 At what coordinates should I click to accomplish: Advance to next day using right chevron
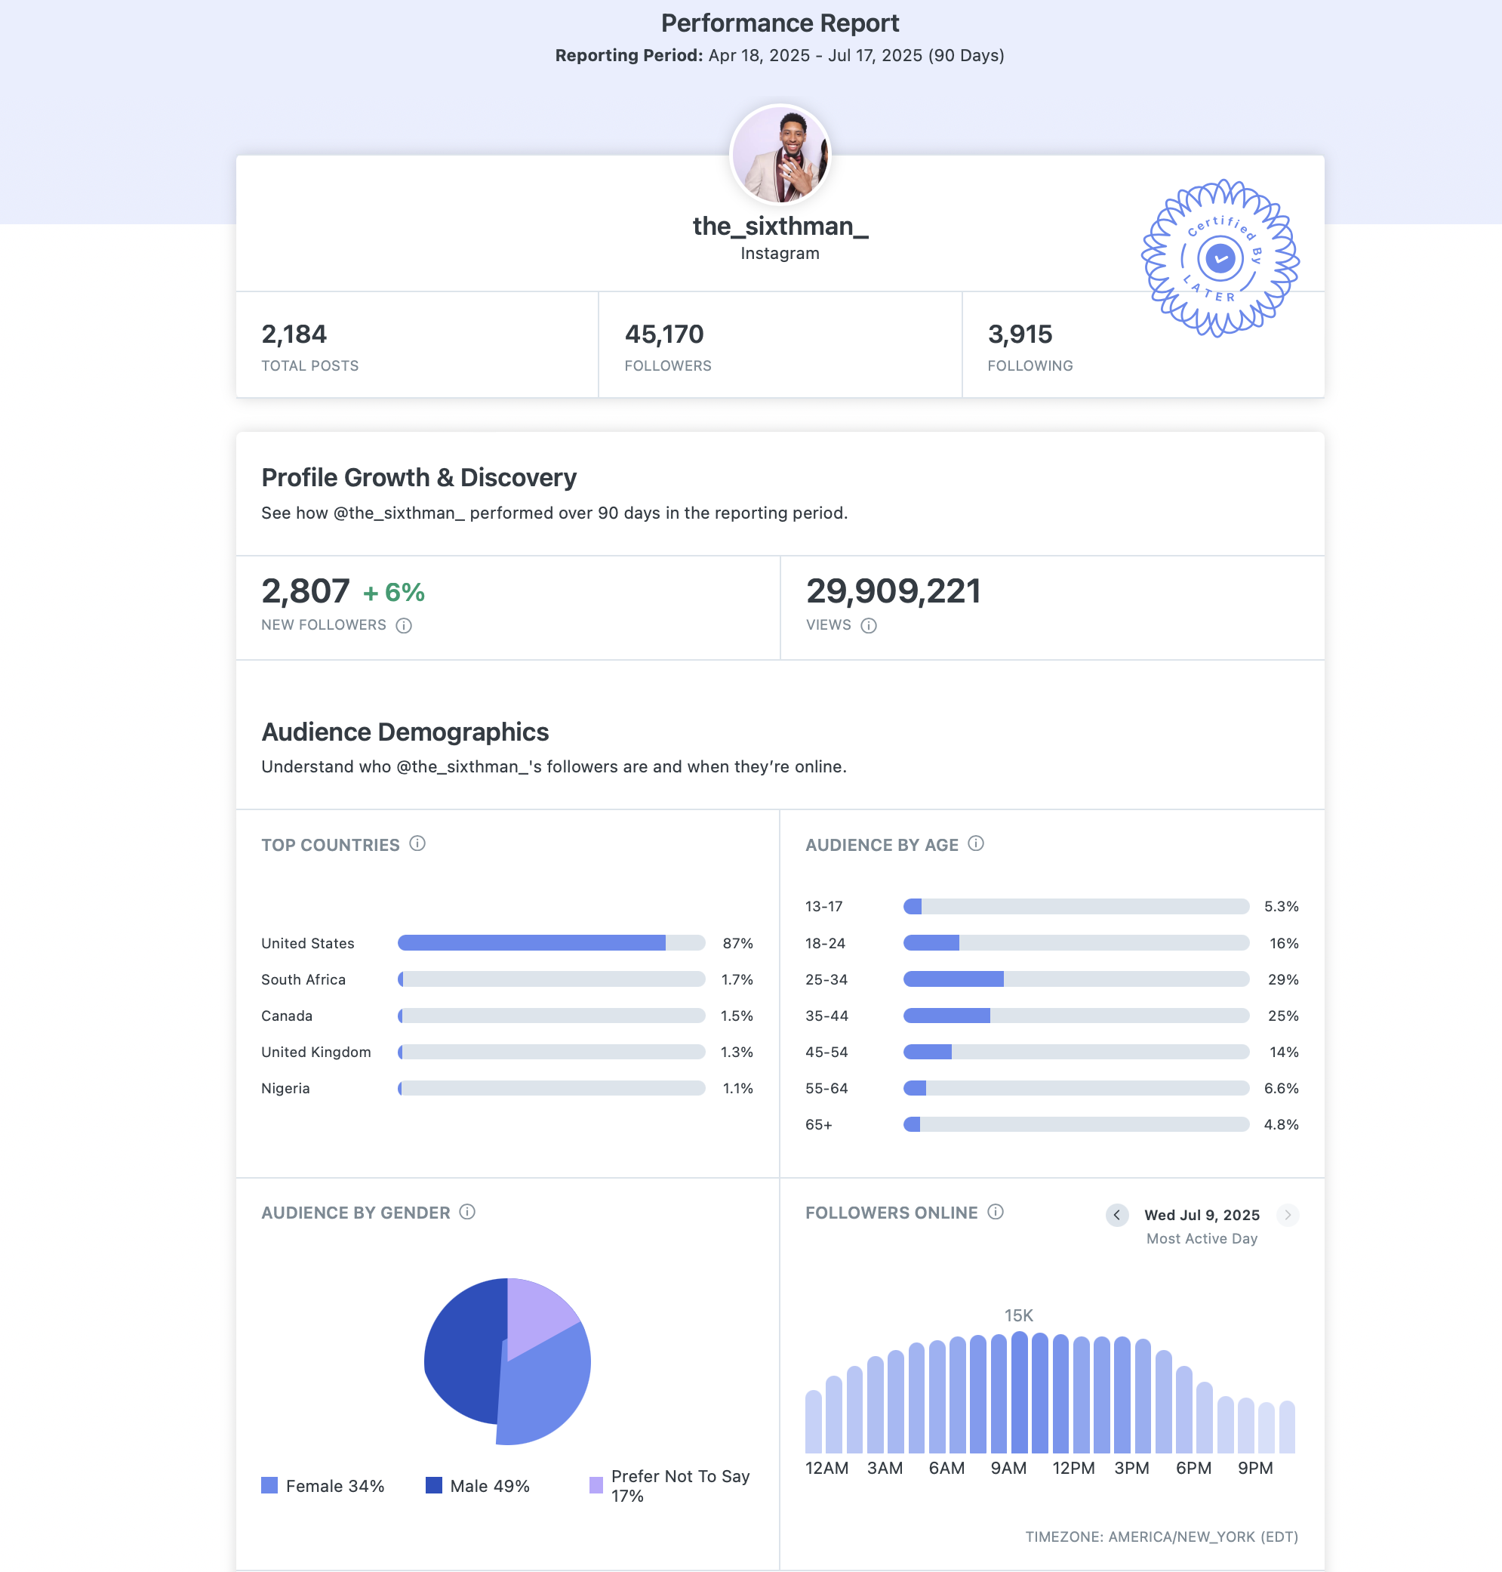(x=1288, y=1215)
